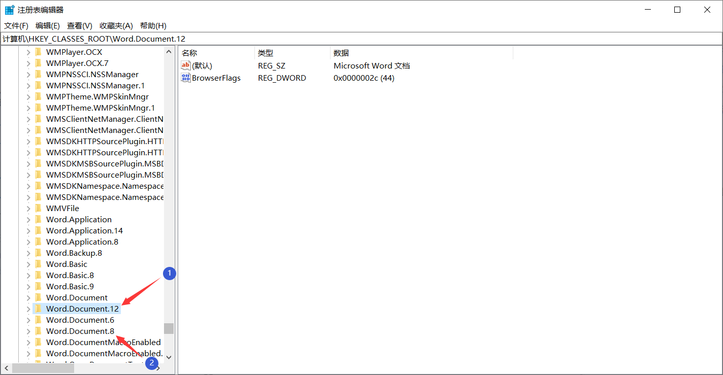Open the 编辑(E) menu
Screen dimensions: 723x375
(x=48, y=26)
